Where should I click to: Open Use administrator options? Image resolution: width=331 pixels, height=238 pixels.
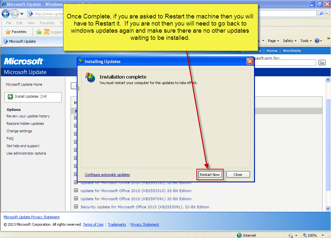click(26, 153)
